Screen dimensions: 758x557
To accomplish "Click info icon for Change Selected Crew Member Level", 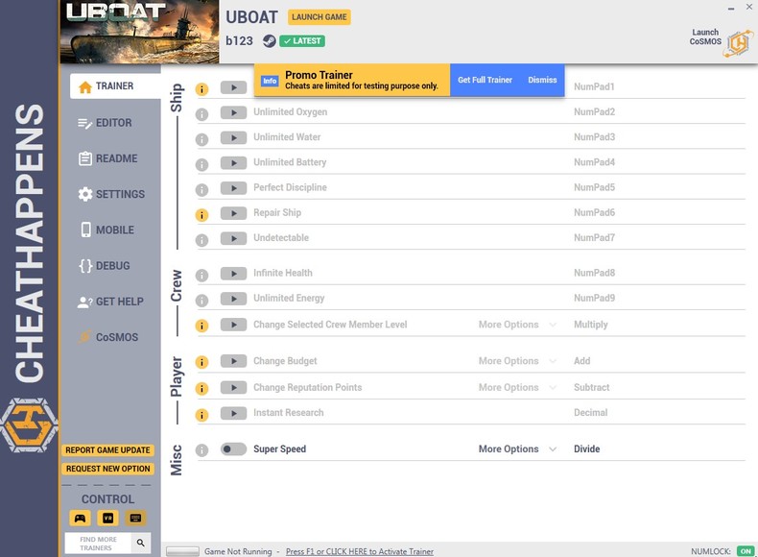I will pyautogui.click(x=201, y=326).
